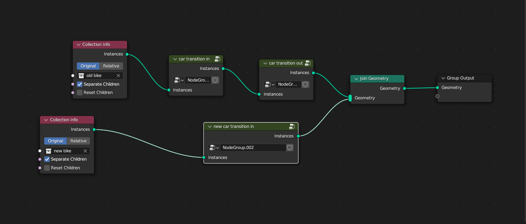The image size is (526, 224).
Task: Click Reset Children socket on new bike node
Action: click(40, 168)
